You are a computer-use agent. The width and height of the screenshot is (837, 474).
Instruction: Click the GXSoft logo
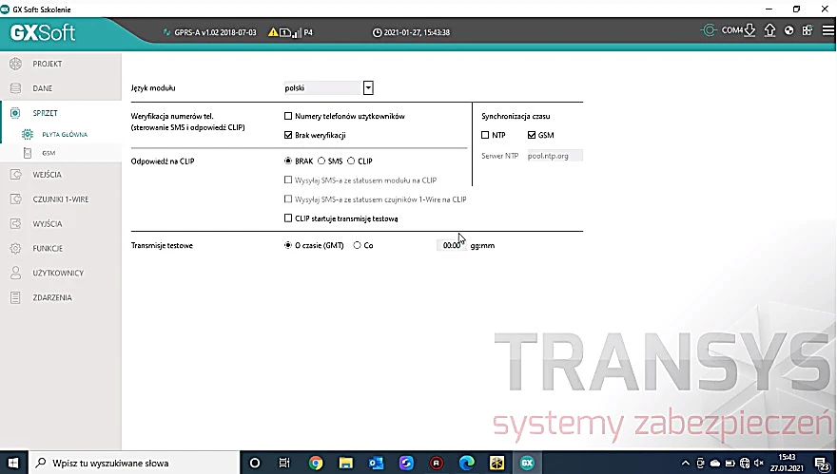pyautogui.click(x=43, y=32)
